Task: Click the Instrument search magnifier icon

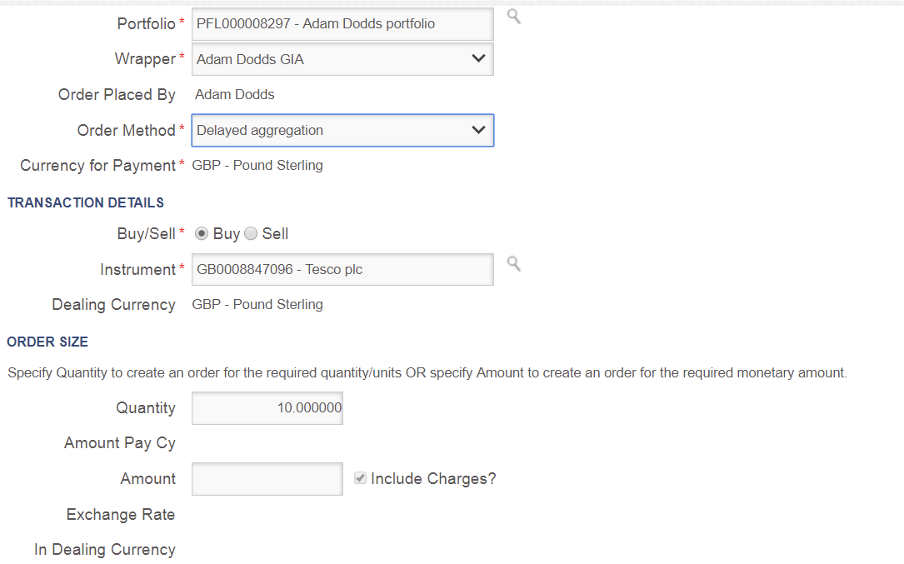Action: point(514,263)
